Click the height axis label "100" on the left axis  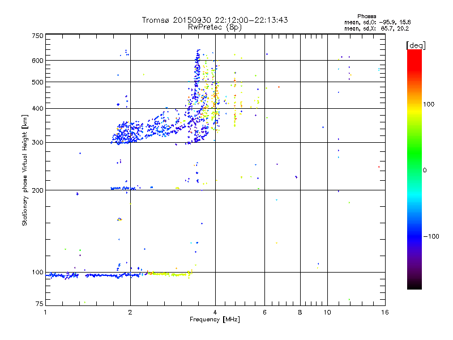37,273
